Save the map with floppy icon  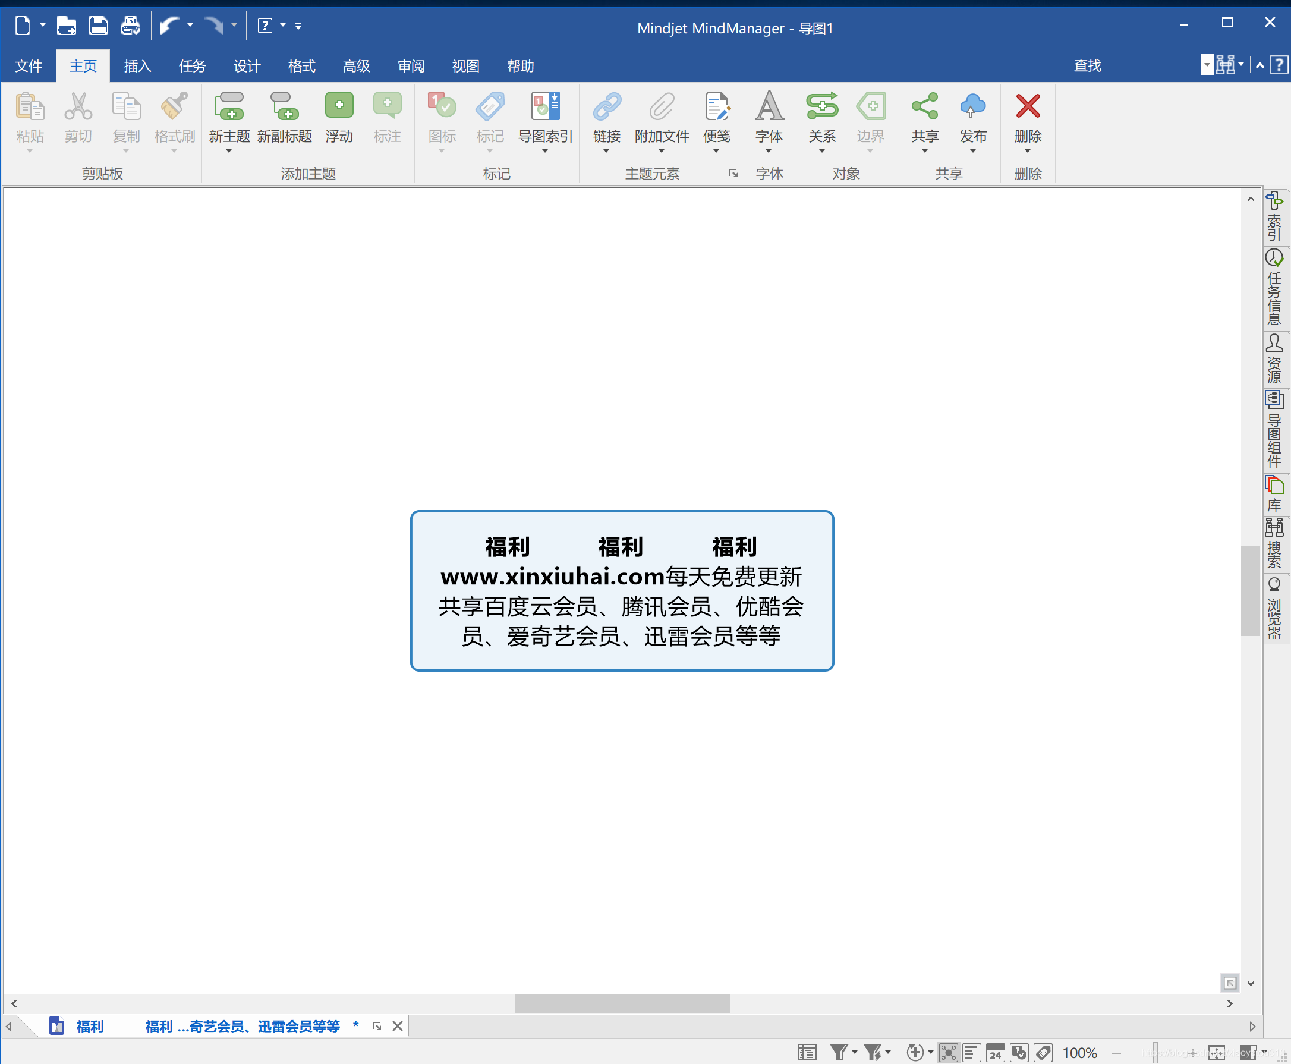(x=98, y=26)
